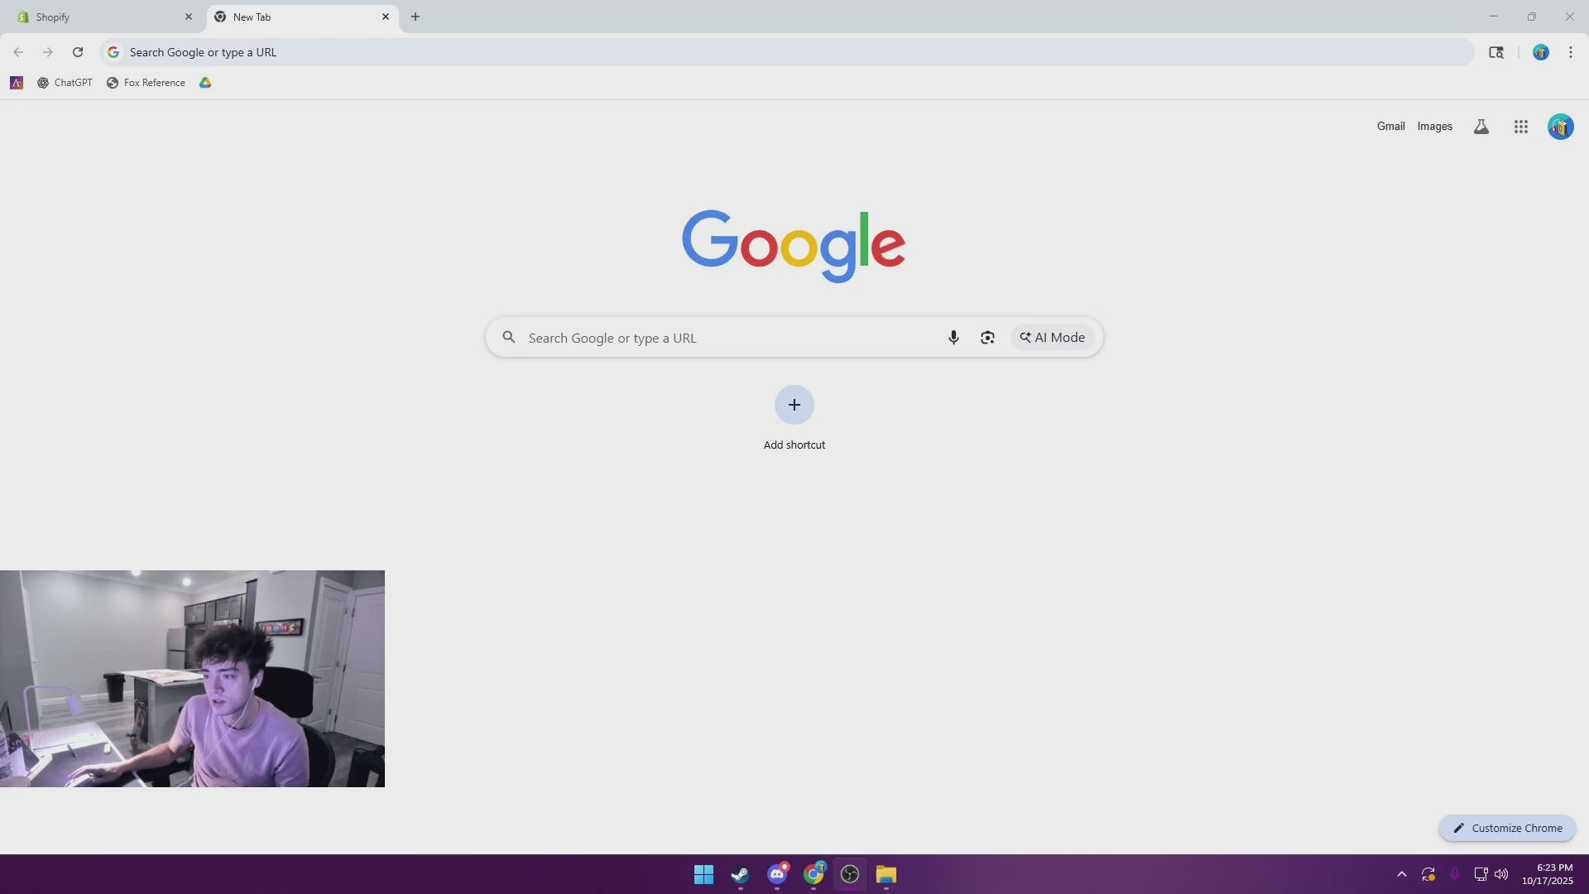Open the Google apps grid
1589x894 pixels.
(x=1520, y=127)
